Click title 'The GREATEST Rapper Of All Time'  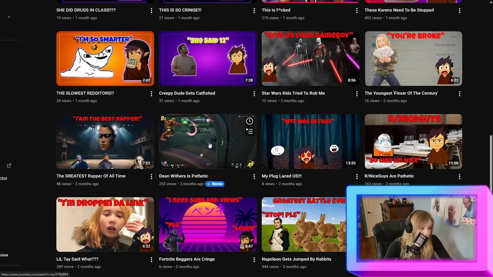point(91,176)
